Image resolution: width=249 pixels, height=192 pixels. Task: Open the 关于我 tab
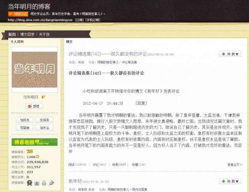pyautogui.click(x=44, y=34)
